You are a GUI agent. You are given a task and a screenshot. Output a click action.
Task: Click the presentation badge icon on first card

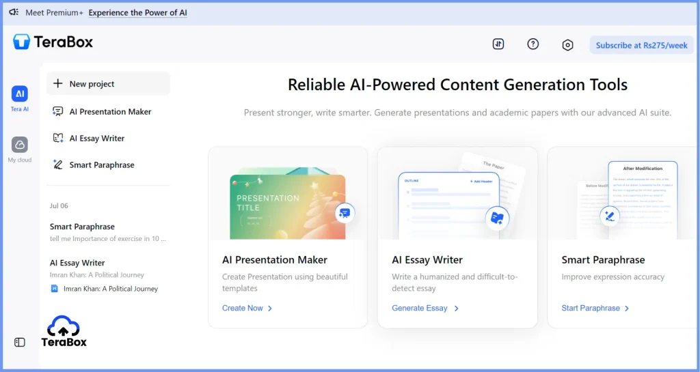pyautogui.click(x=345, y=213)
